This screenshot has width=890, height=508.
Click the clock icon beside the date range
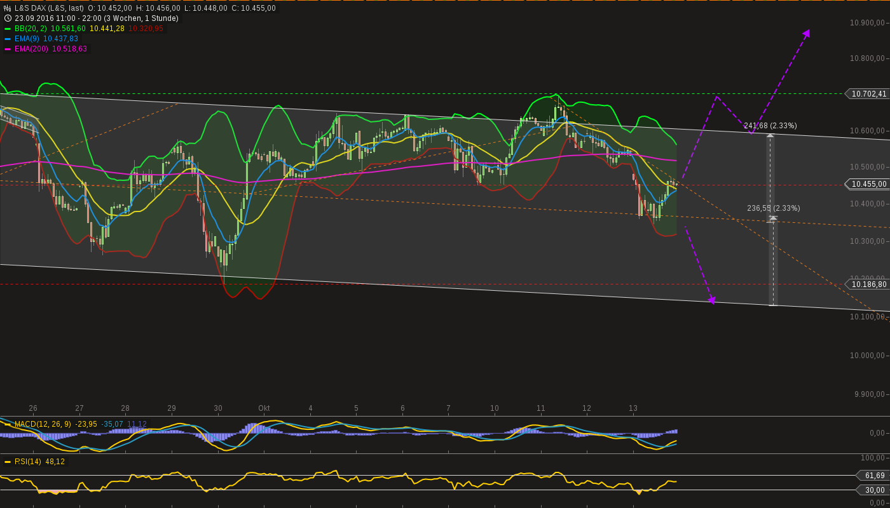(8, 18)
